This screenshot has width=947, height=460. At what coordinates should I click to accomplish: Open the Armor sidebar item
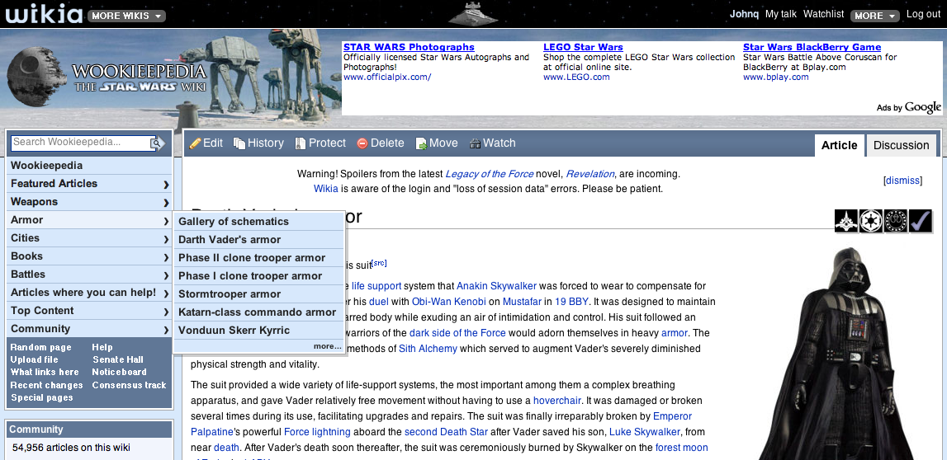[x=90, y=220]
